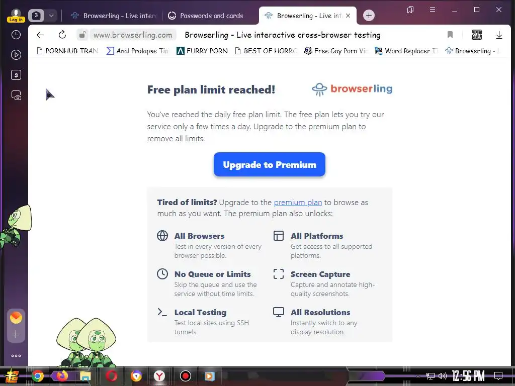Open the play circle sidebar icon

click(x=16, y=55)
